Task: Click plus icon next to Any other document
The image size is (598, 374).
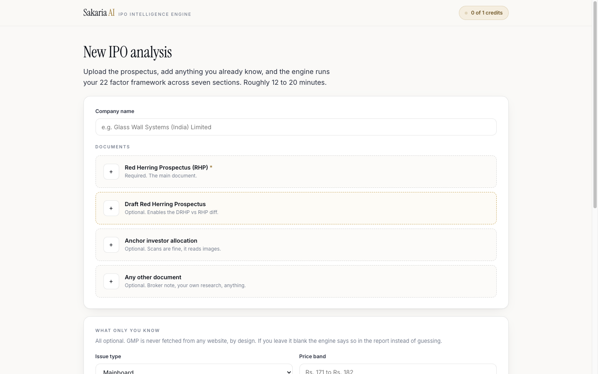Action: pyautogui.click(x=111, y=281)
